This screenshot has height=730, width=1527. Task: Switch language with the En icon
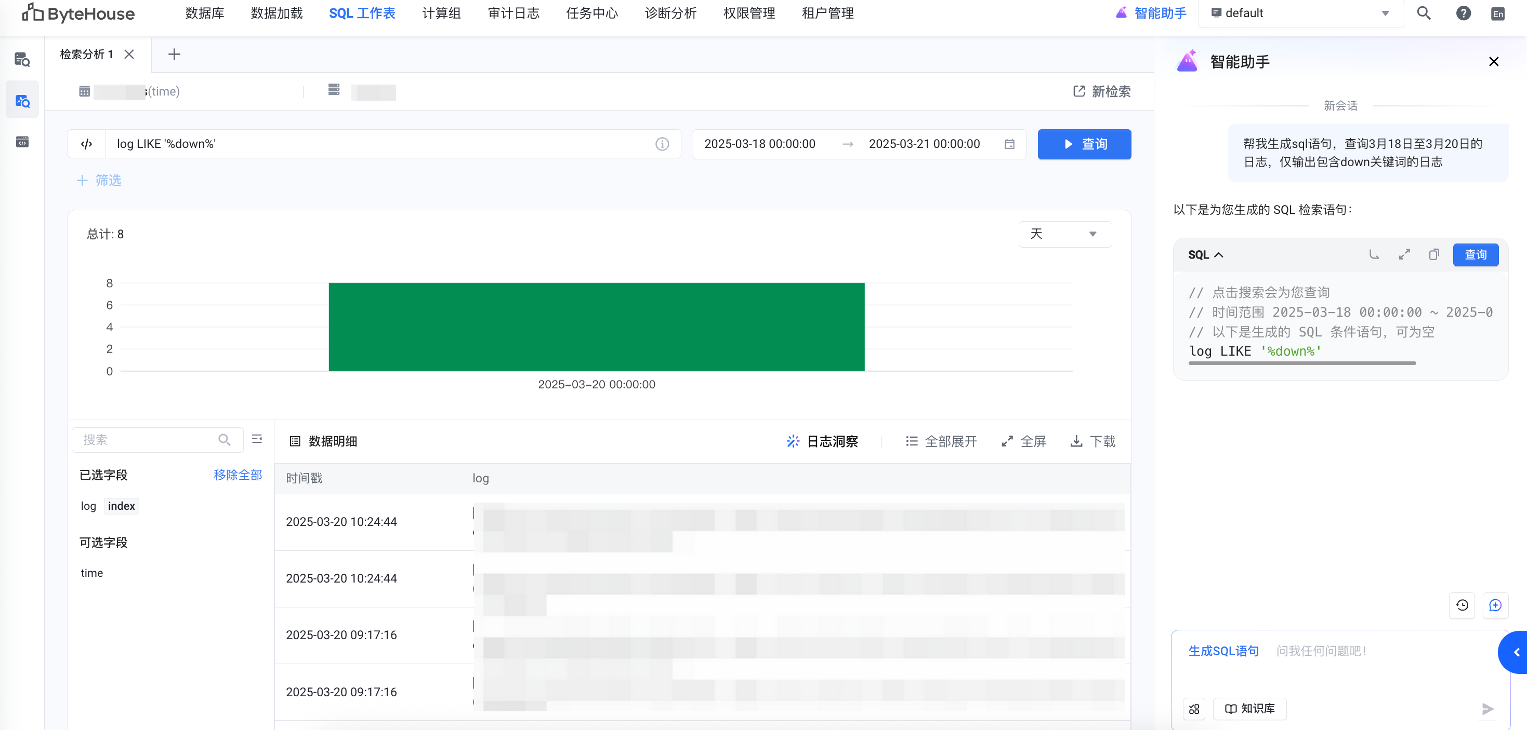[x=1497, y=13]
